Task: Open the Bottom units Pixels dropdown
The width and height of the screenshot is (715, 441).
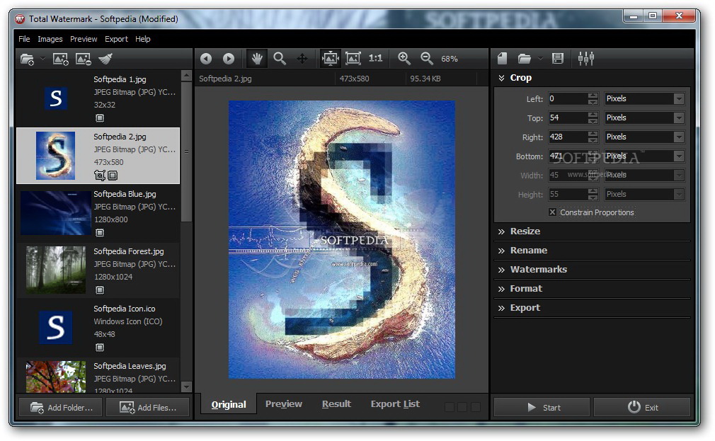Action: point(644,156)
